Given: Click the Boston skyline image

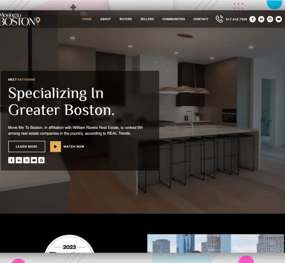Looking at the screenshot, I should (216, 243).
